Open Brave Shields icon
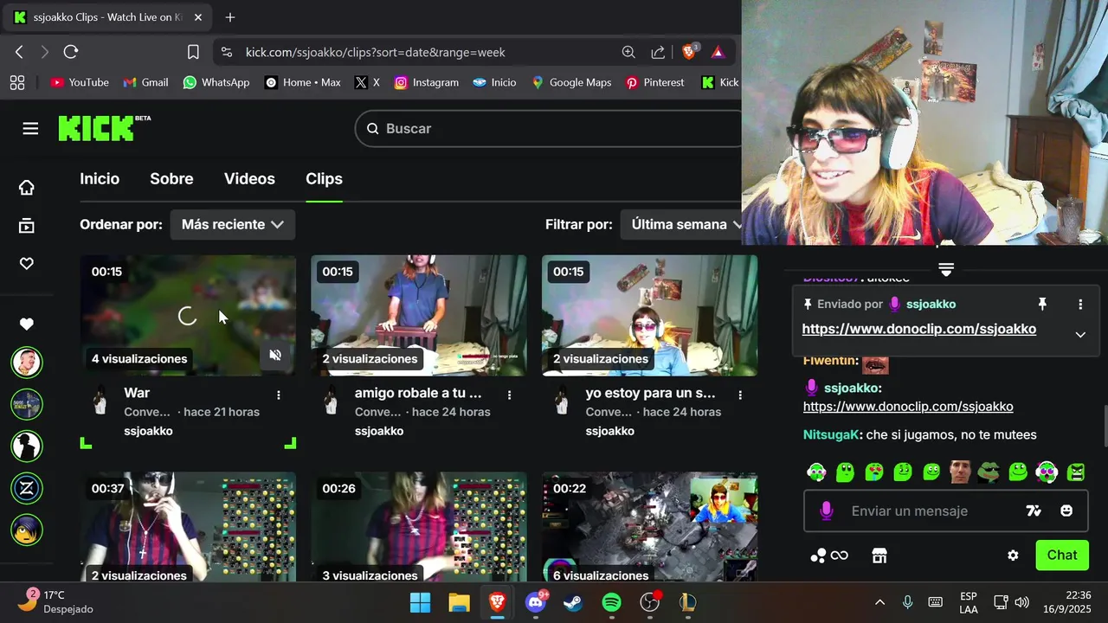Image resolution: width=1108 pixels, height=623 pixels. coord(690,52)
